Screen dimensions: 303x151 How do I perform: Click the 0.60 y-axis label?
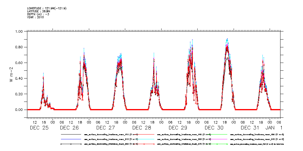click(19, 63)
